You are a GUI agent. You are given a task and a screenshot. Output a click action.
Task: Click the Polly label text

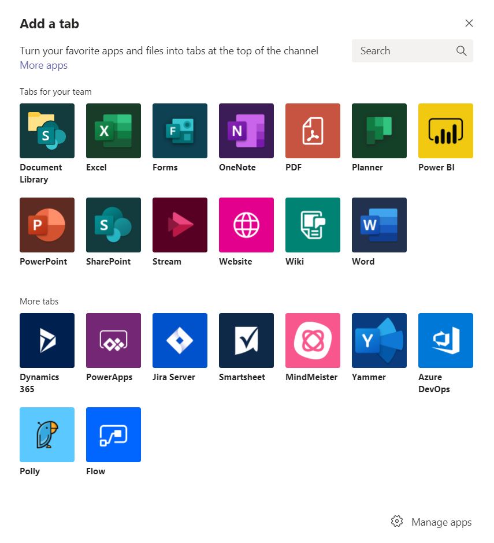pos(30,471)
